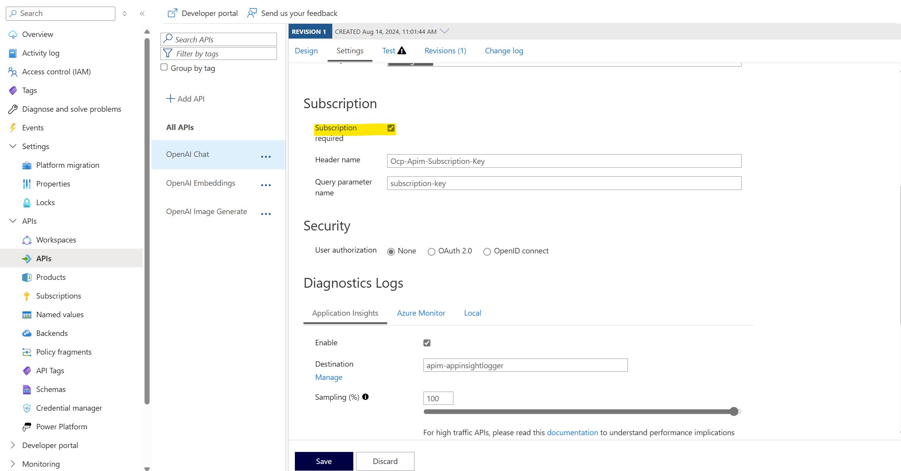Select OpenAI Embeddings API
The width and height of the screenshot is (901, 471).
point(201,183)
